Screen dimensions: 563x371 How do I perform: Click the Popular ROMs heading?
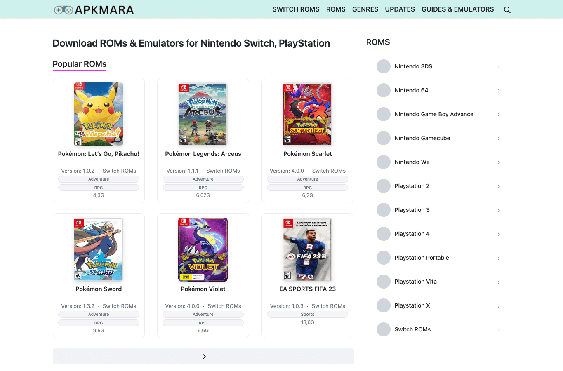point(80,64)
